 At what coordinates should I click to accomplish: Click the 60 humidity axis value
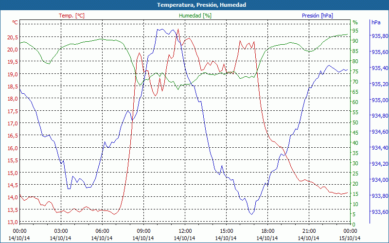tap(355, 102)
